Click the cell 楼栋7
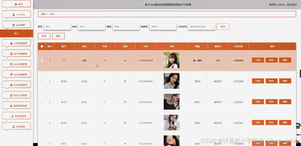 [197, 102]
